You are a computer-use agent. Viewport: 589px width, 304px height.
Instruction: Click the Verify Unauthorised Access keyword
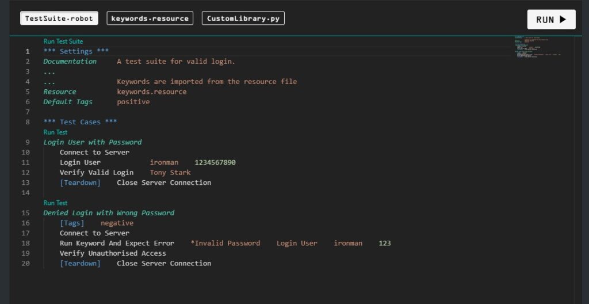[113, 253]
